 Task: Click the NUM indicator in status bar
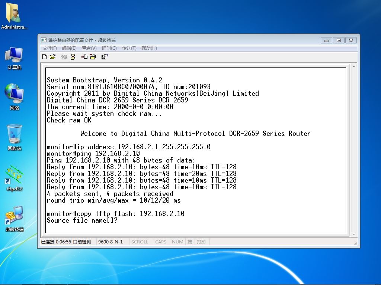point(177,242)
